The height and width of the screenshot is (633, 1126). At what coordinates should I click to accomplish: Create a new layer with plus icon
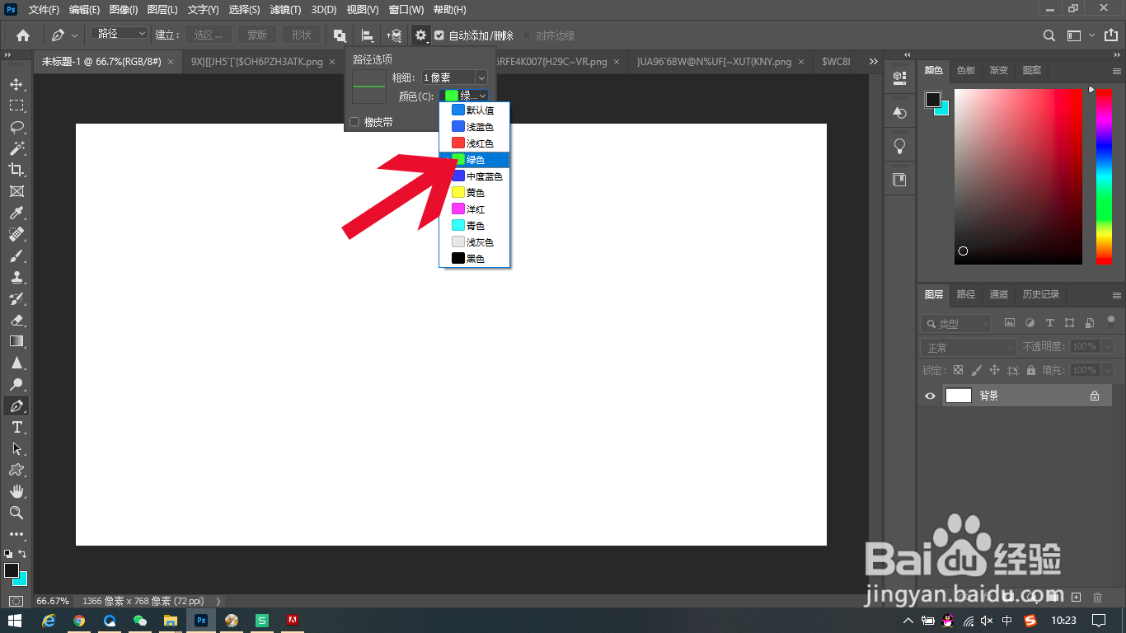pyautogui.click(x=1076, y=597)
